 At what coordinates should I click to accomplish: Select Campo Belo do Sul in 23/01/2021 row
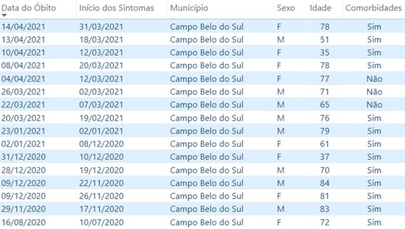[x=206, y=131]
